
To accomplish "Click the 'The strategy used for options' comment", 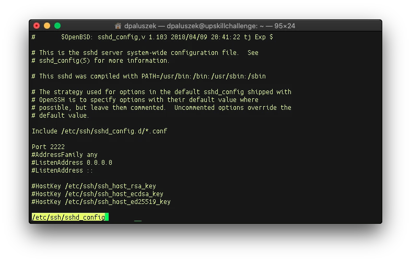I will pos(161,92).
